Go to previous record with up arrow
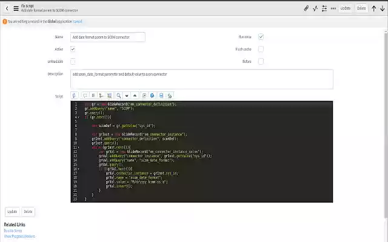The height and width of the screenshot is (242, 388). pos(373,8)
